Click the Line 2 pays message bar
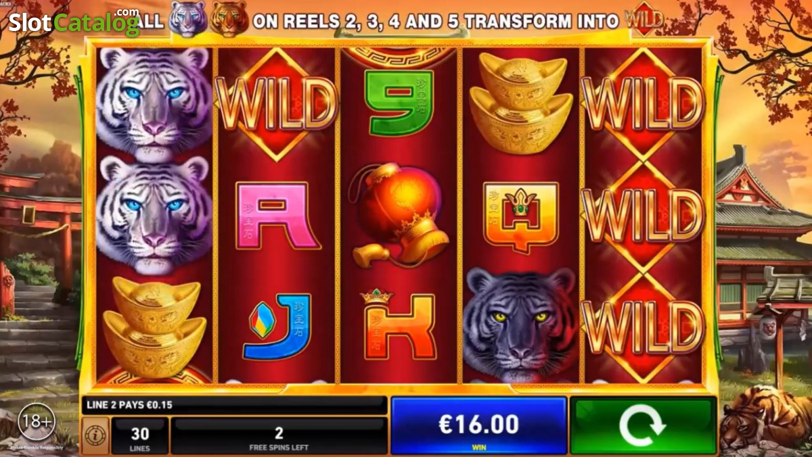Image resolution: width=812 pixels, height=457 pixels. (234, 406)
